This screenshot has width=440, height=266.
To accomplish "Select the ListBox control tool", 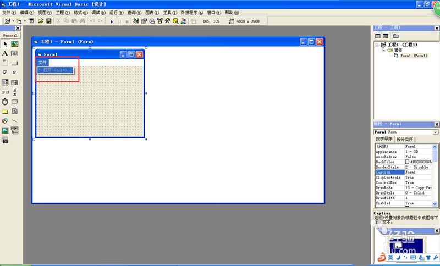I will [15, 82].
